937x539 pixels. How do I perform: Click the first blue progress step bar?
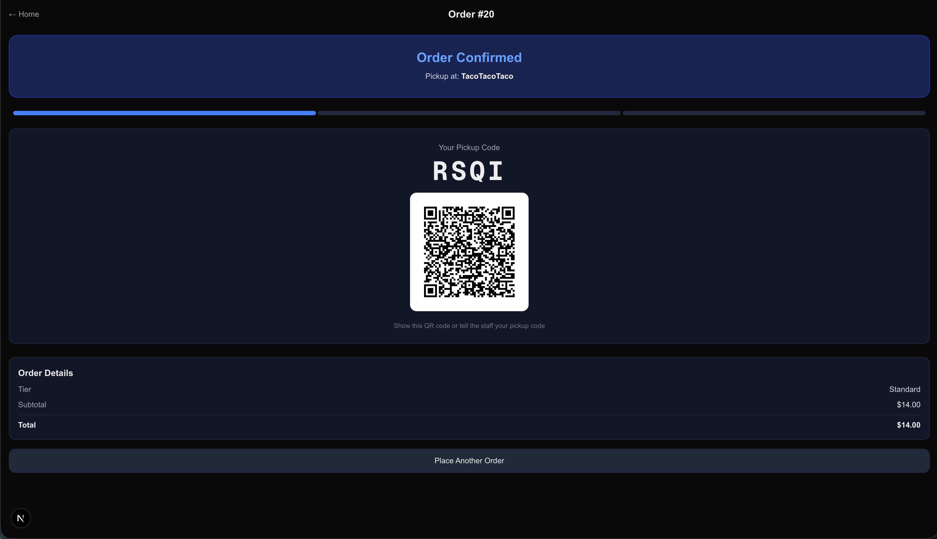164,113
